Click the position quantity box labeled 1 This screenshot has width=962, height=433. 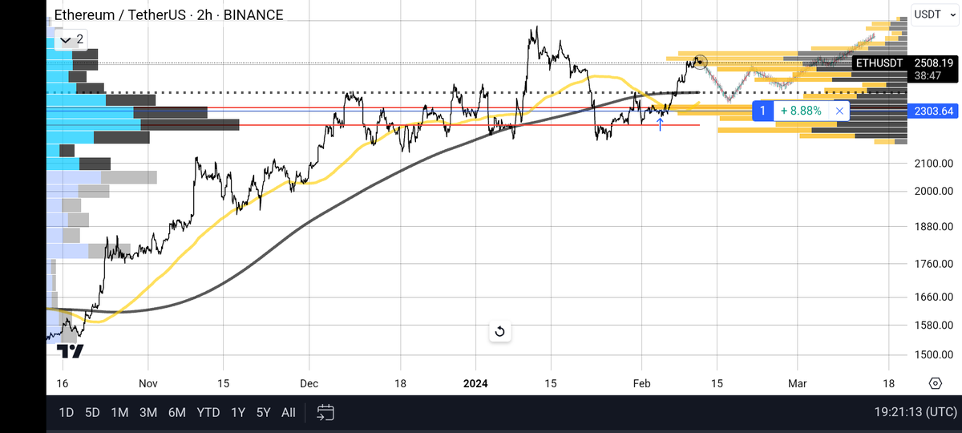762,111
